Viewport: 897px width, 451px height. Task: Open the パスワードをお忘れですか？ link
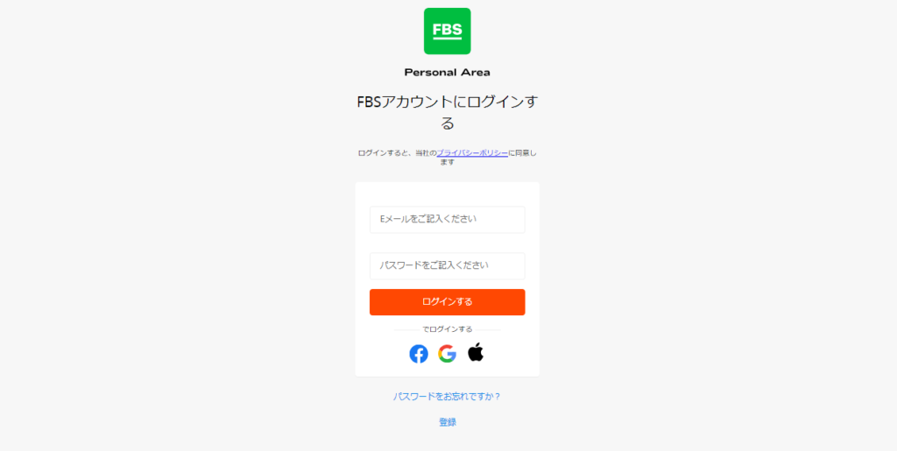[448, 396]
